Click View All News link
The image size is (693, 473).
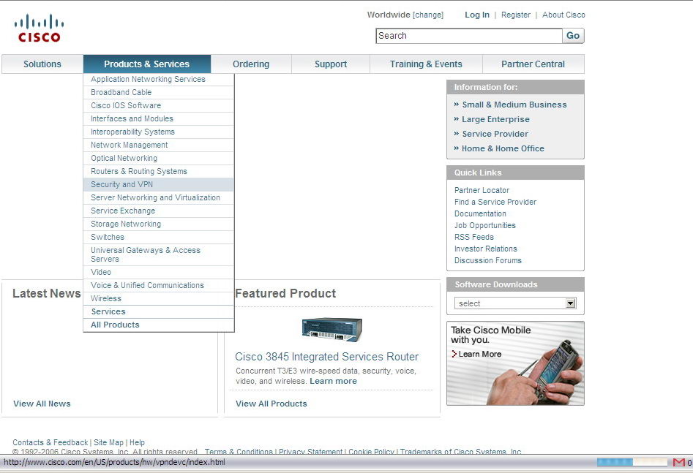pyautogui.click(x=42, y=404)
